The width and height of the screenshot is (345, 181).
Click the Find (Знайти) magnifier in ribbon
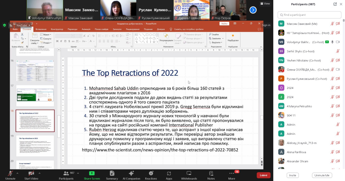[x=210, y=35]
